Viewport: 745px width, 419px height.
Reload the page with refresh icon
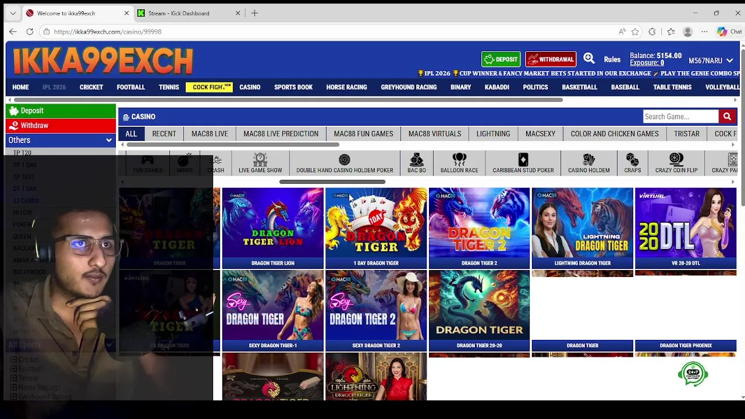30,31
